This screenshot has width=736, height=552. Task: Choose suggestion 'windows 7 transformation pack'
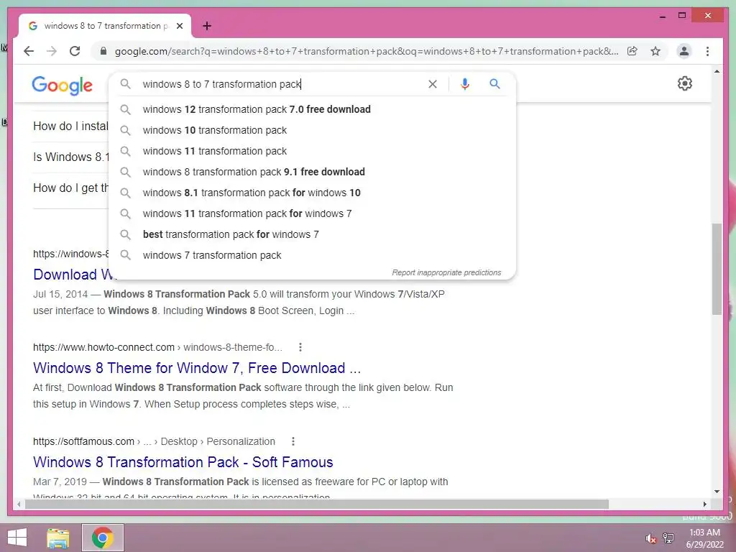[x=312, y=255]
